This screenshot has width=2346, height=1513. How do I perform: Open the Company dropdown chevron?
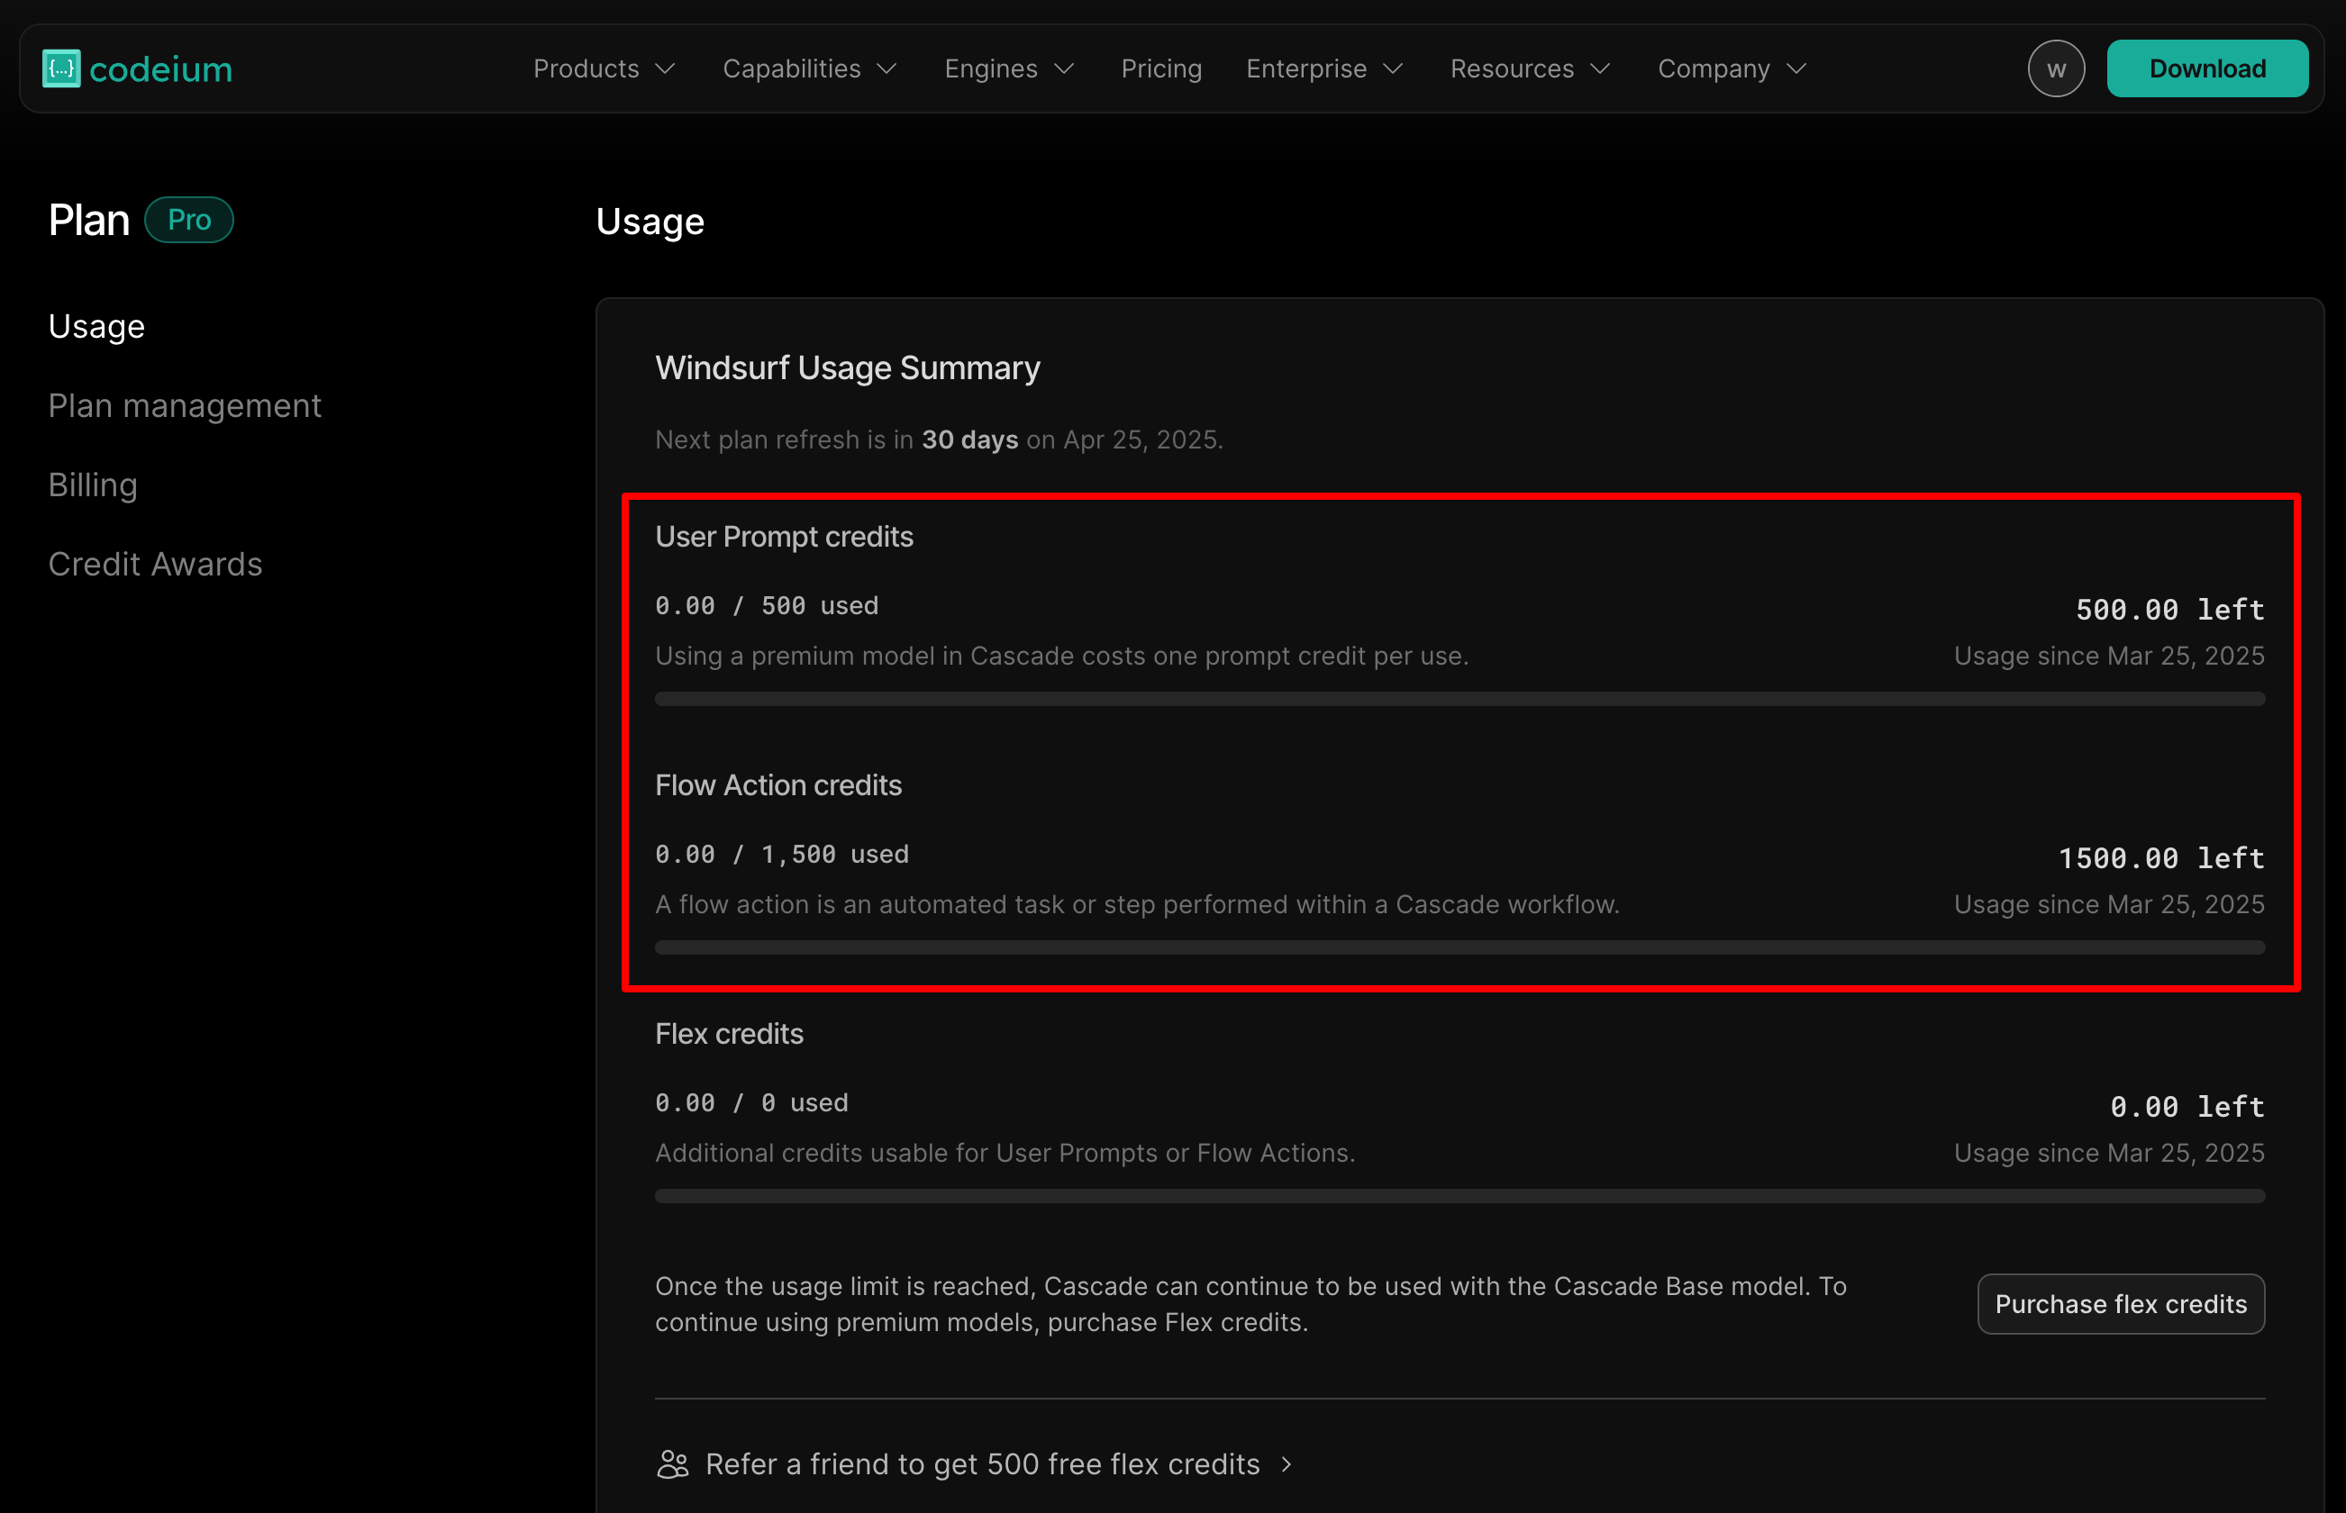[x=1796, y=68]
